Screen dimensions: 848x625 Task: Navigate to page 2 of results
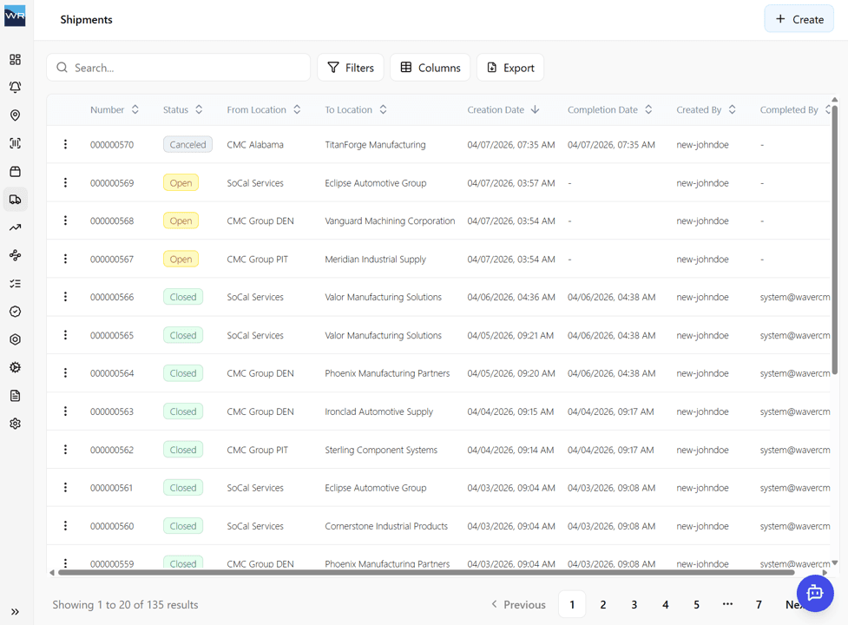(602, 603)
